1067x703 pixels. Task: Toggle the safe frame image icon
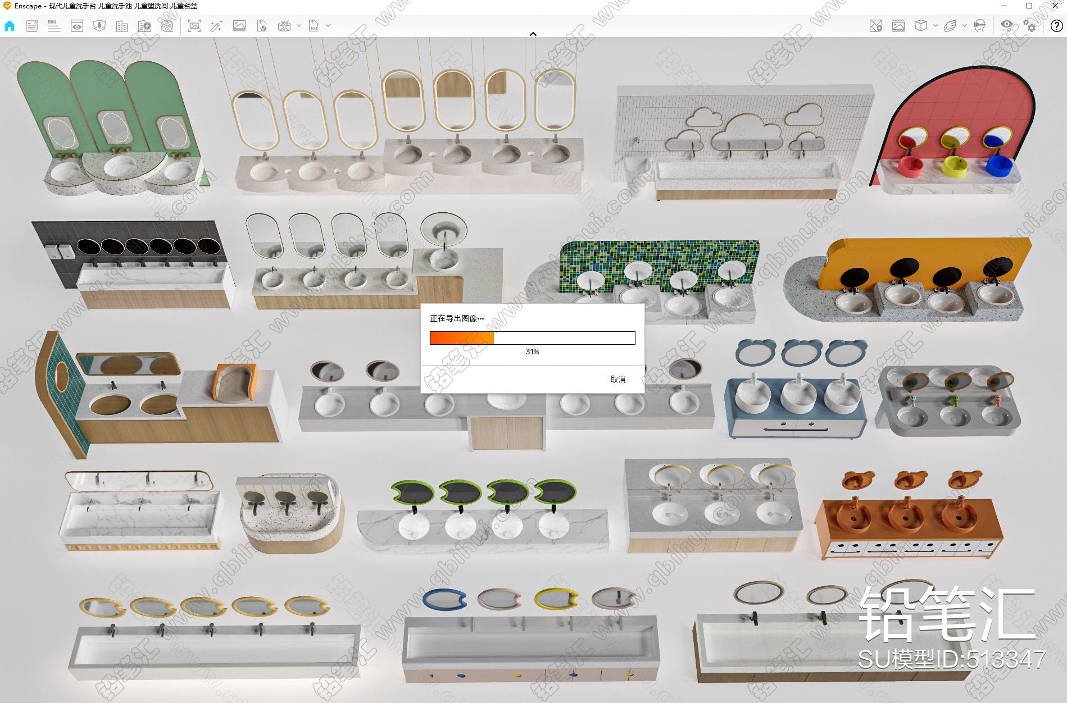[898, 26]
